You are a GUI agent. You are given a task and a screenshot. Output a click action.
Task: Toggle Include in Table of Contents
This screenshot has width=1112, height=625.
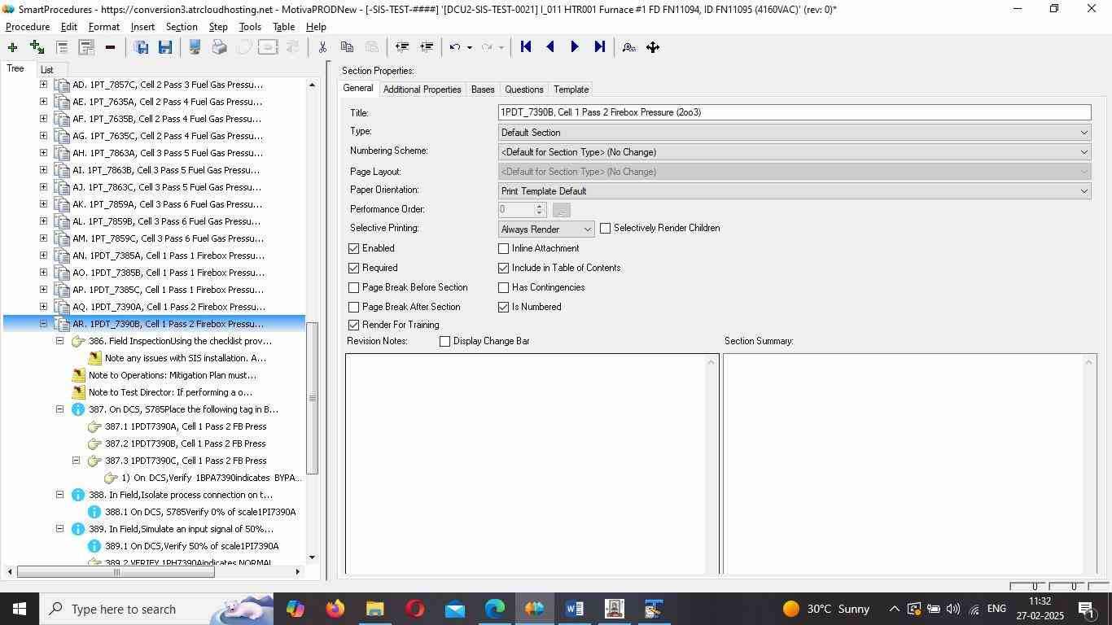coord(503,268)
